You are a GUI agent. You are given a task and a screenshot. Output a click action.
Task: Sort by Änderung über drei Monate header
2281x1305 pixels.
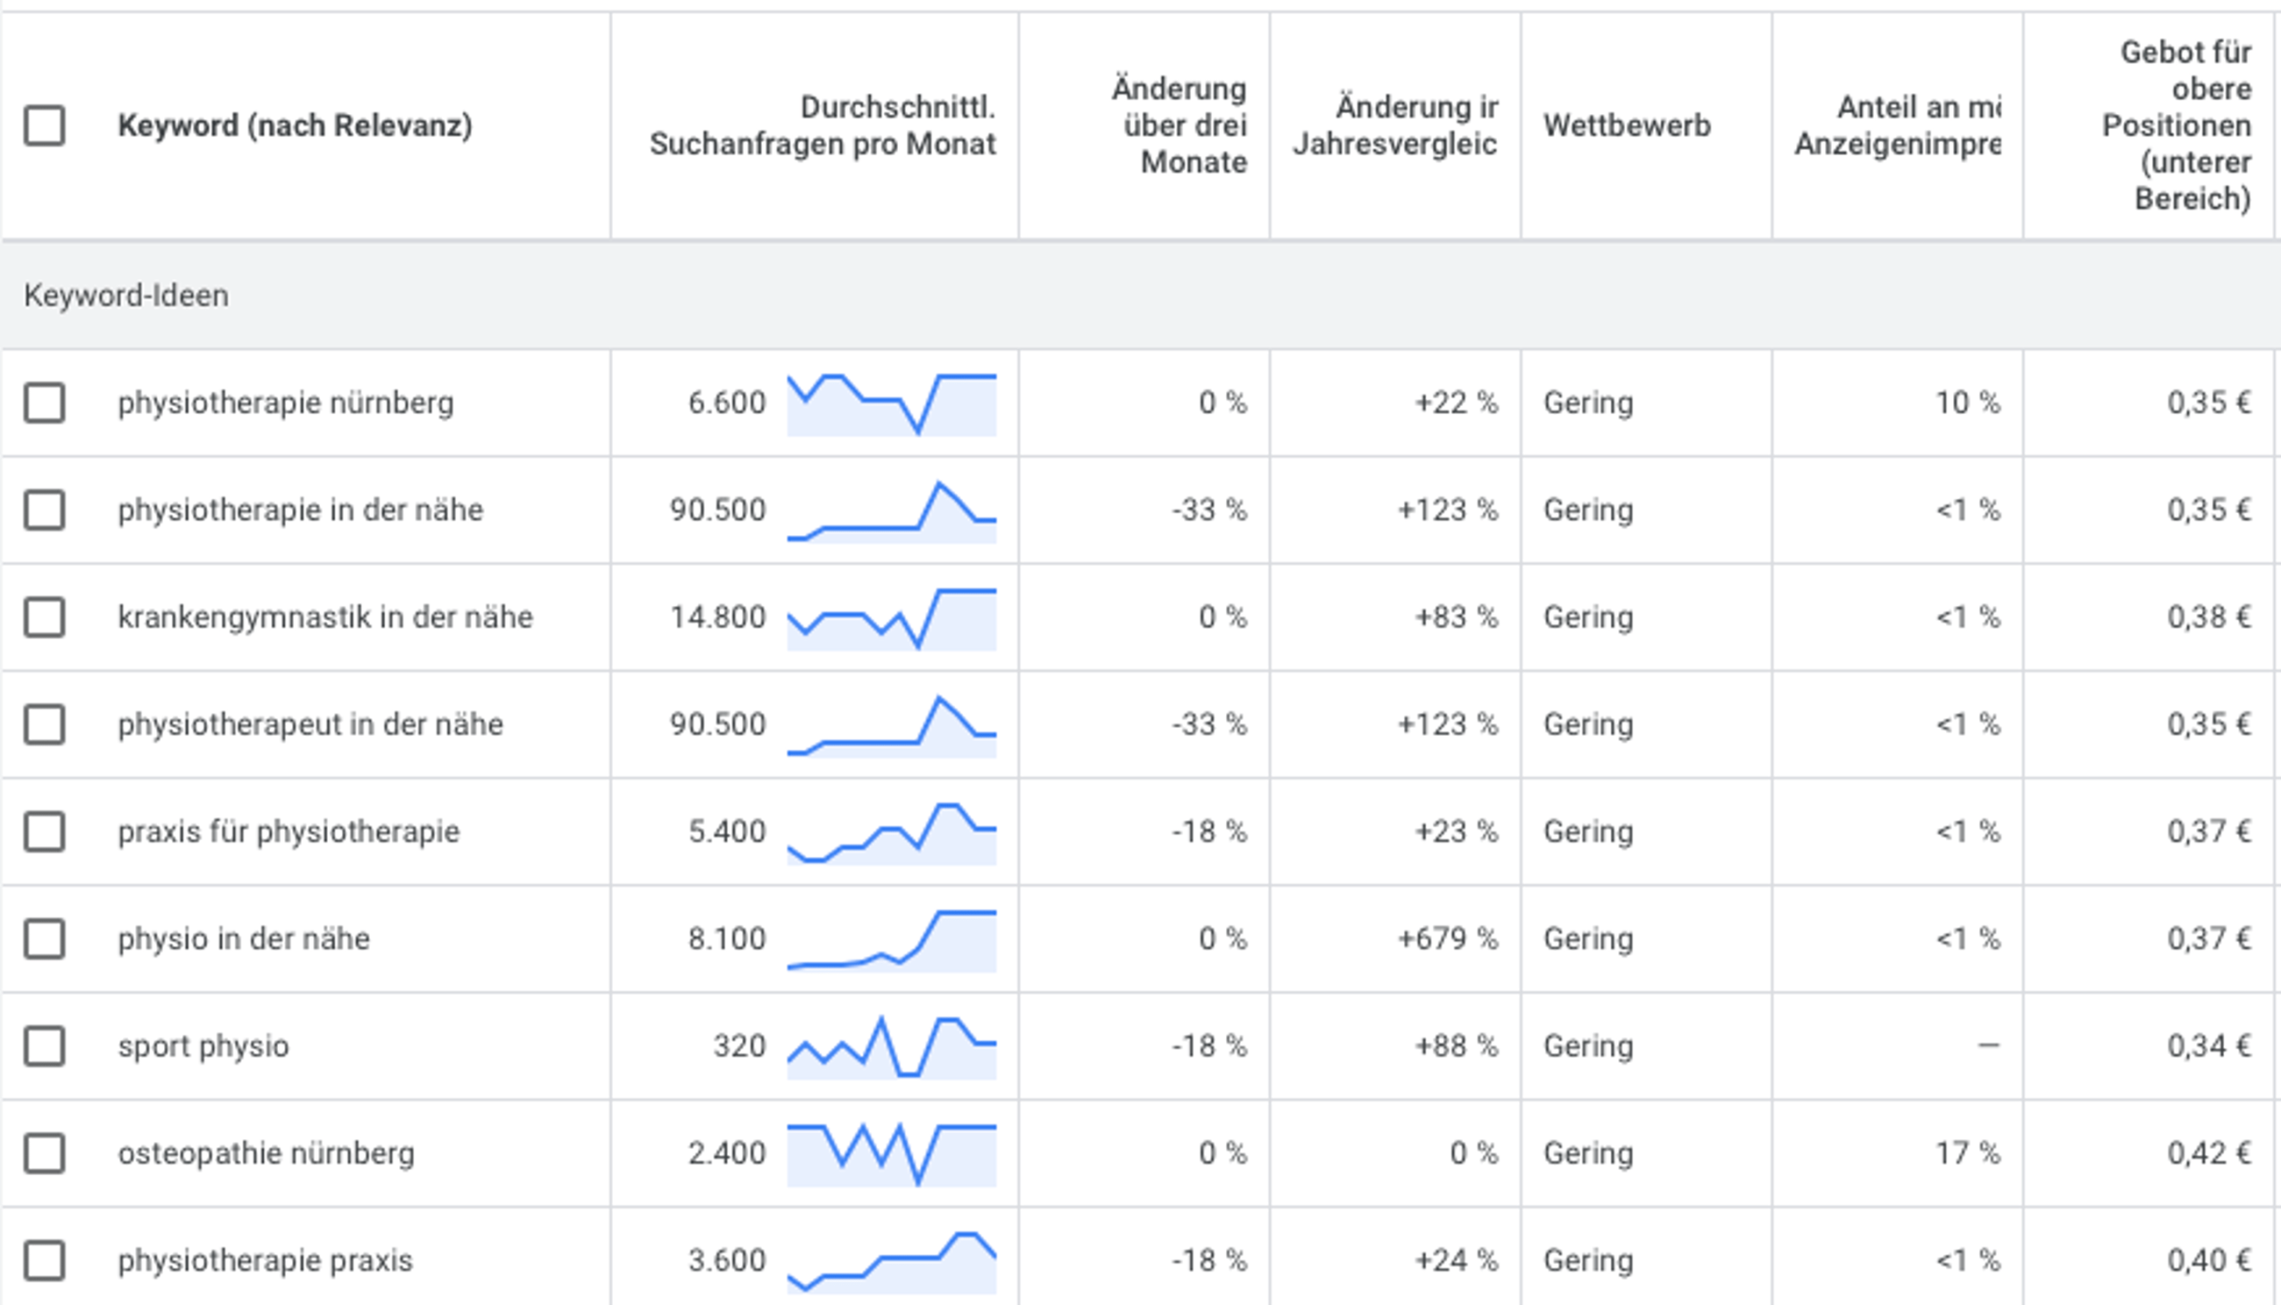[1179, 126]
